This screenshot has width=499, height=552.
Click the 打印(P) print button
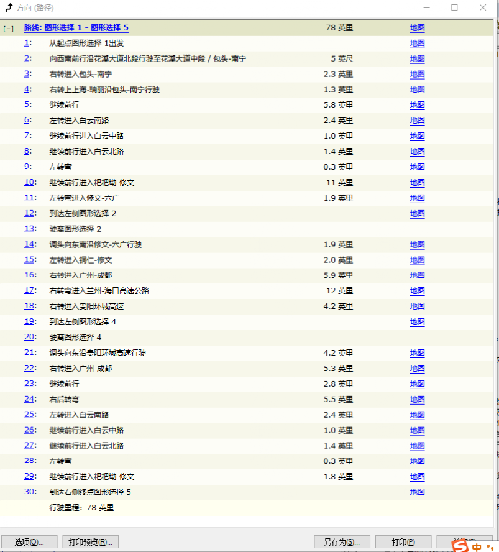coord(403,541)
